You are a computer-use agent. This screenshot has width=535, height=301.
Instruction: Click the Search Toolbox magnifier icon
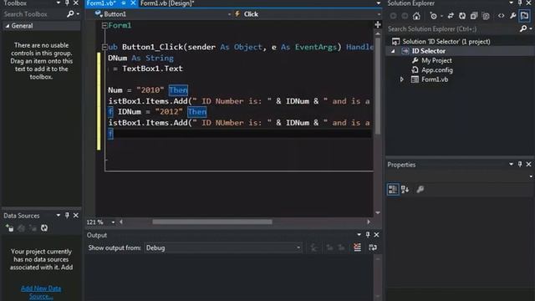(x=70, y=14)
